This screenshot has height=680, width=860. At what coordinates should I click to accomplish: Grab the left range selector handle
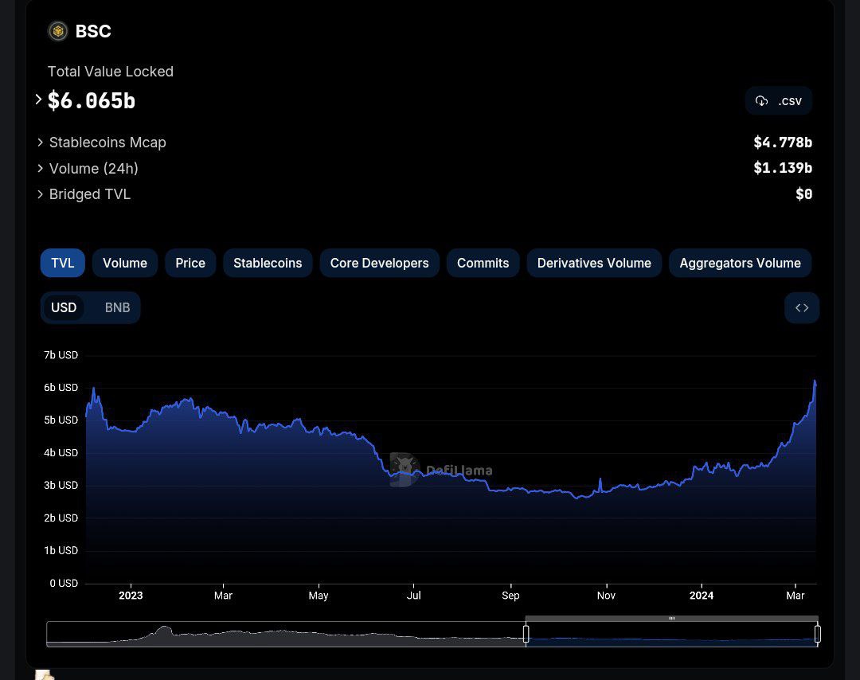tap(526, 634)
